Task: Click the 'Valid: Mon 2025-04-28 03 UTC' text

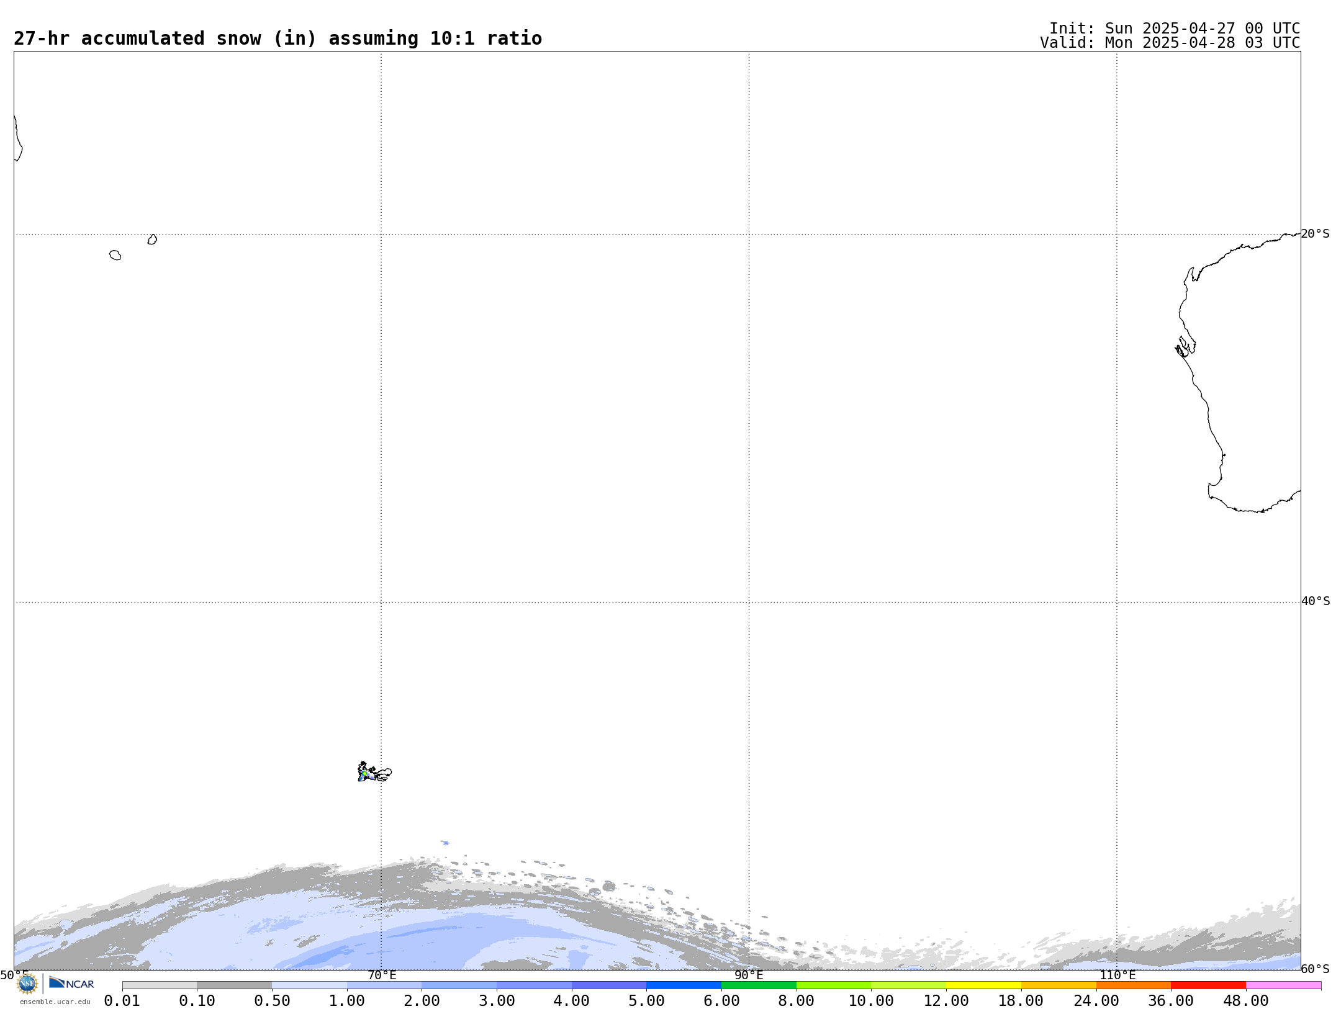Action: tap(1170, 43)
